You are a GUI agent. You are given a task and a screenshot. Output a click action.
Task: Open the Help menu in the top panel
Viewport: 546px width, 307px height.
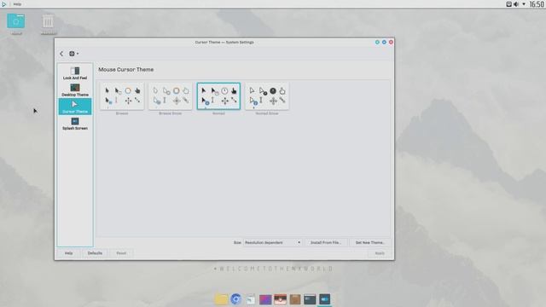[17, 4]
